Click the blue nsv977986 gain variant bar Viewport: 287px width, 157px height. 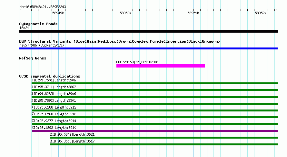148,48
